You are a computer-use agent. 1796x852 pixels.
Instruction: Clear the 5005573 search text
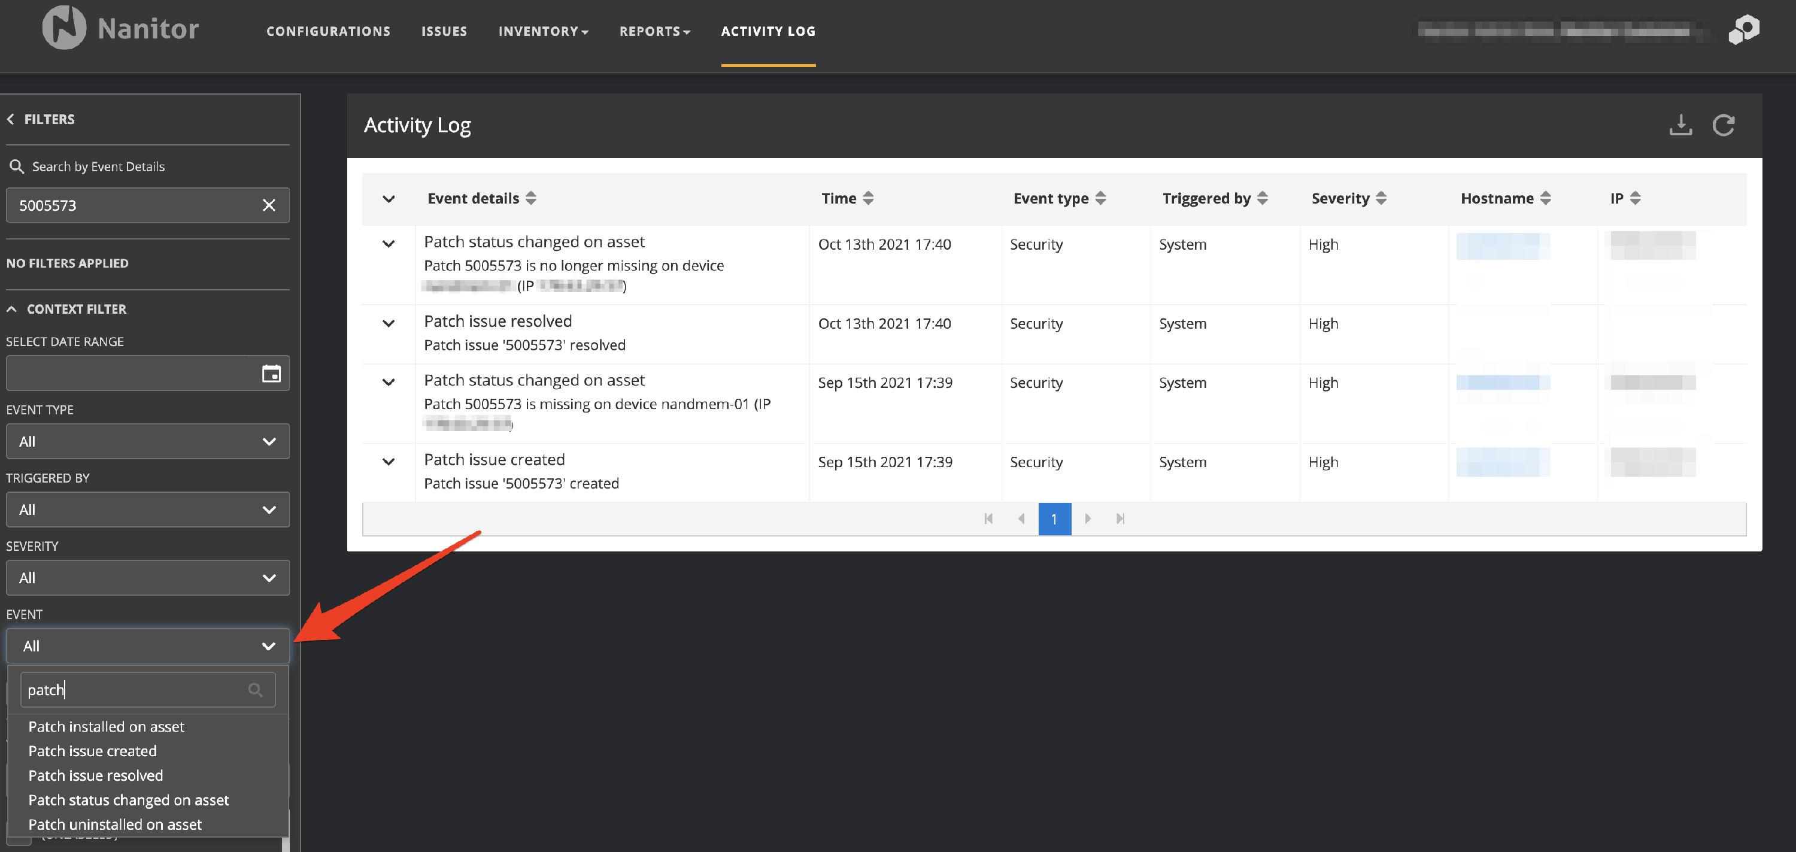coord(268,205)
